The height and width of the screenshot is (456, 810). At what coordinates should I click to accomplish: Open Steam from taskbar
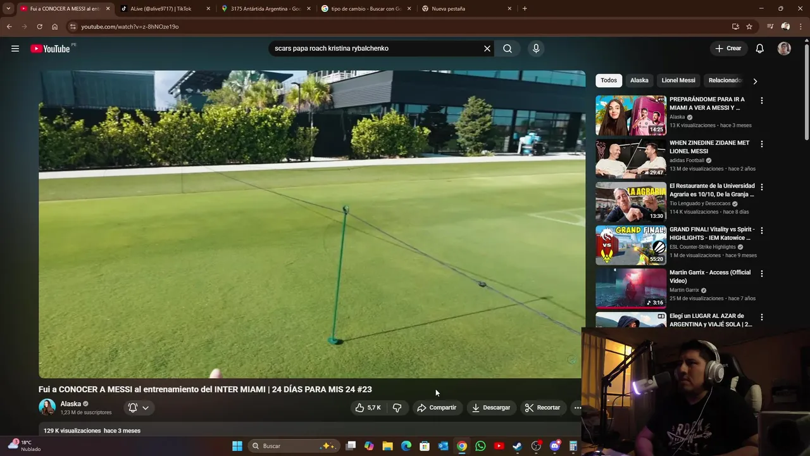tap(517, 446)
